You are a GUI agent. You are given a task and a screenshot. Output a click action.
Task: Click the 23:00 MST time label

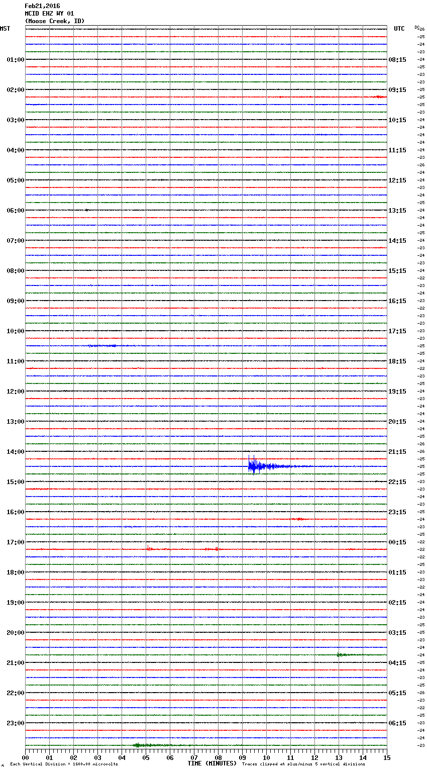[16, 723]
